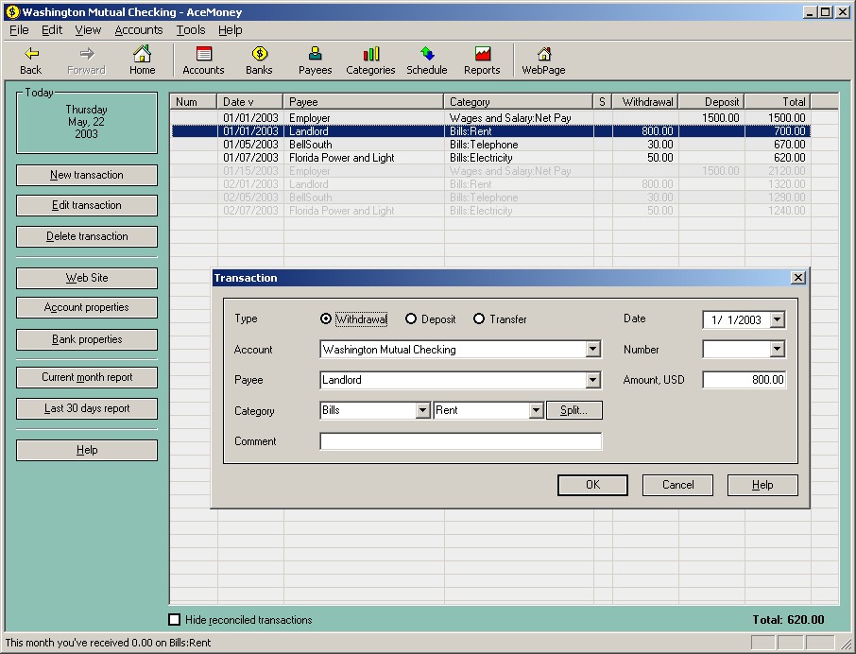Open Bank properties from sidebar

(87, 339)
